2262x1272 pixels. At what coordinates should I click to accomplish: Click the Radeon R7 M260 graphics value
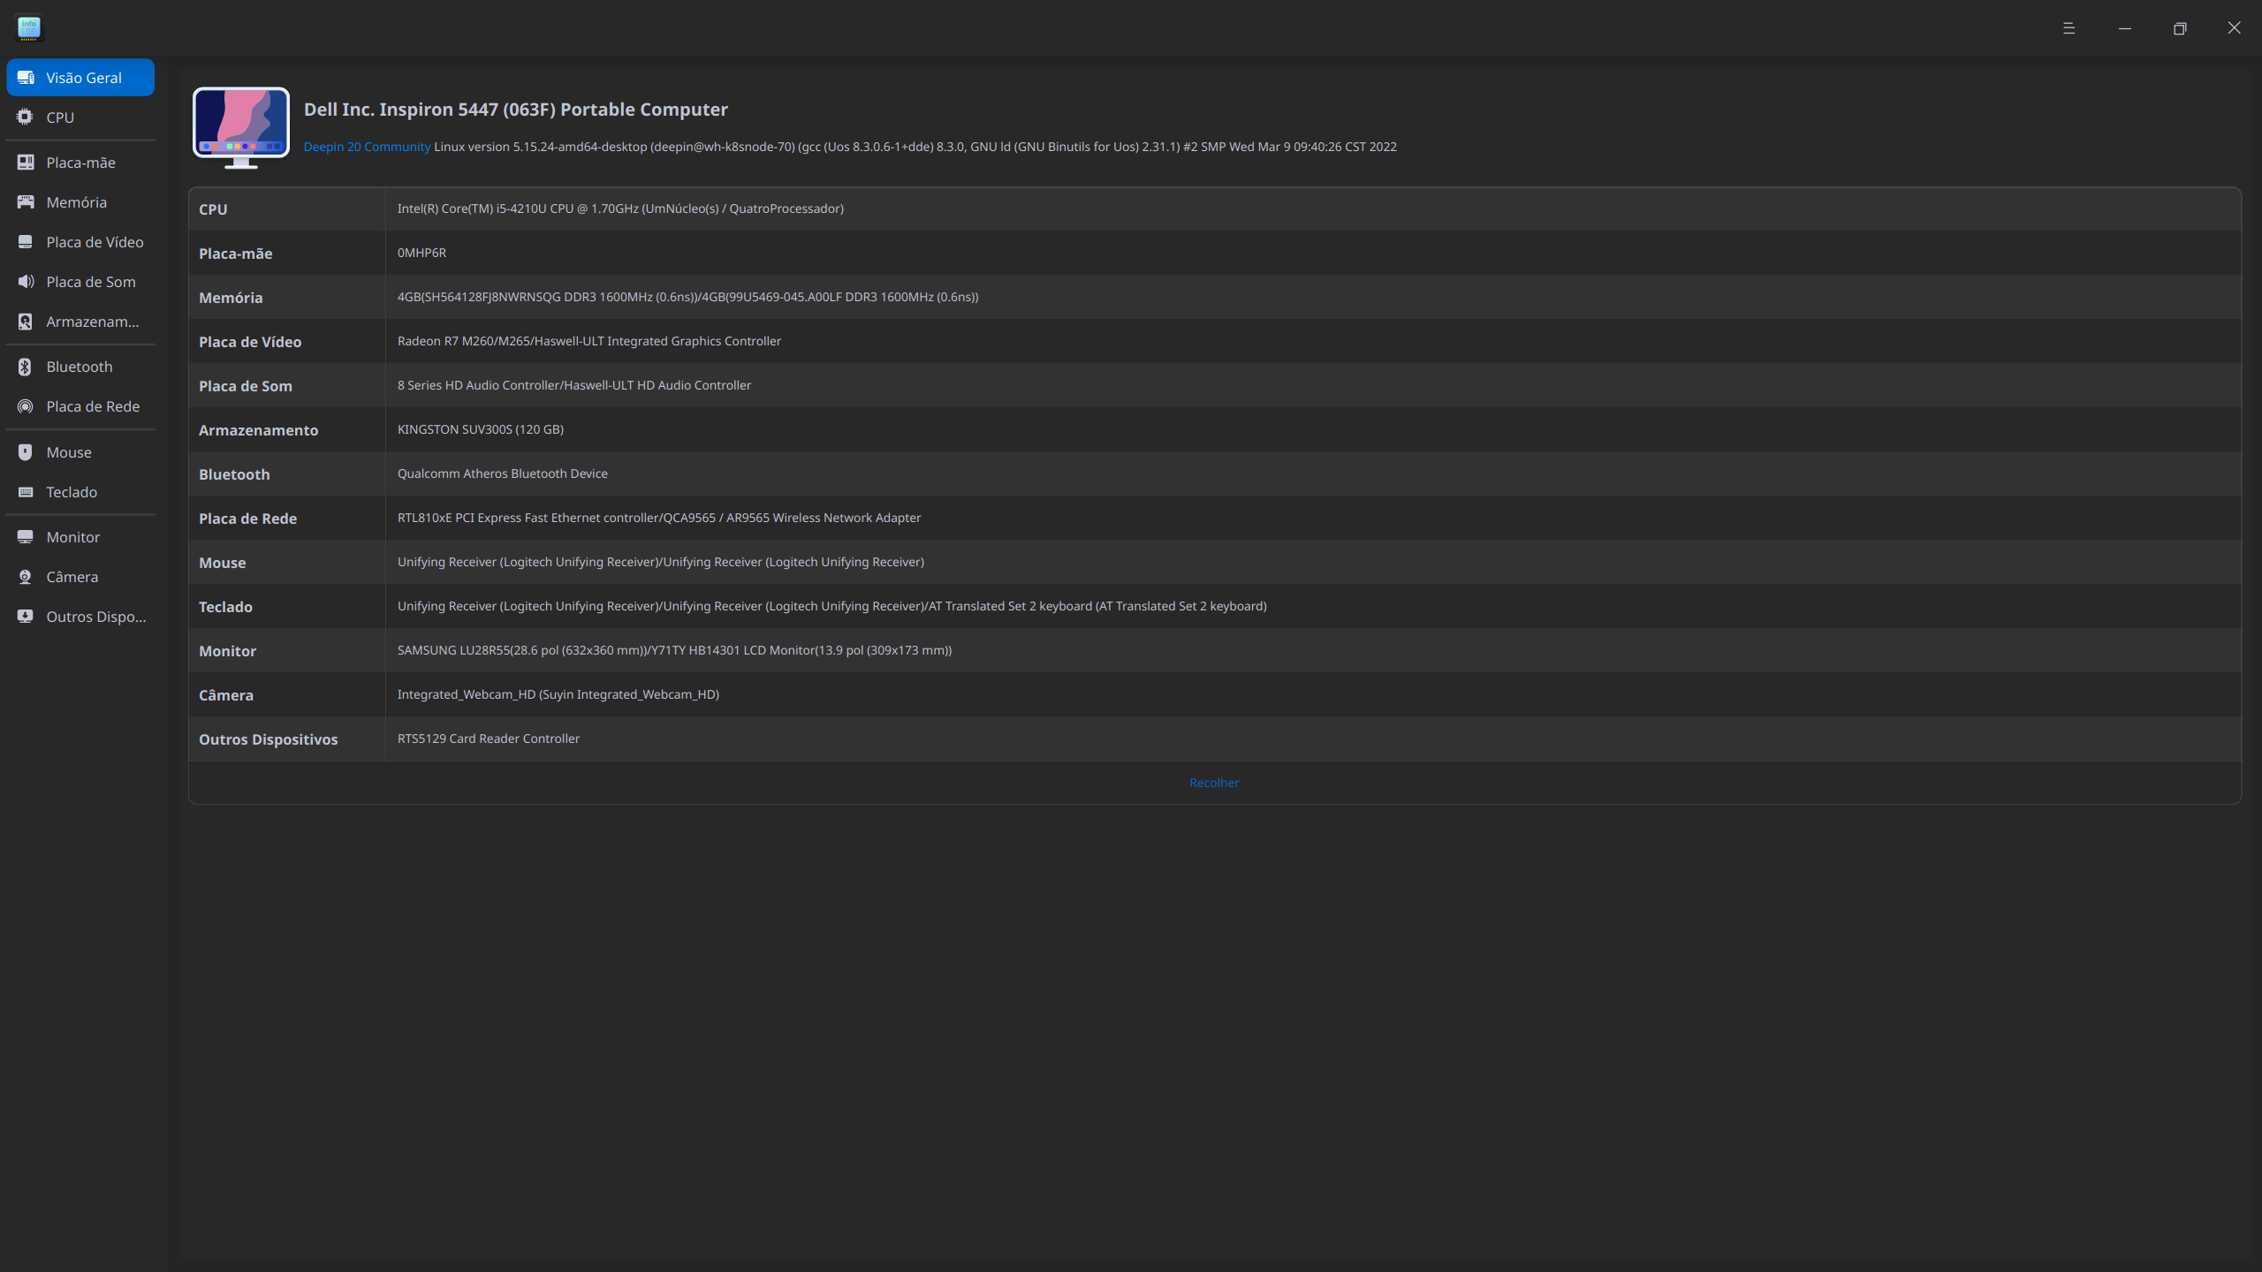[589, 341]
